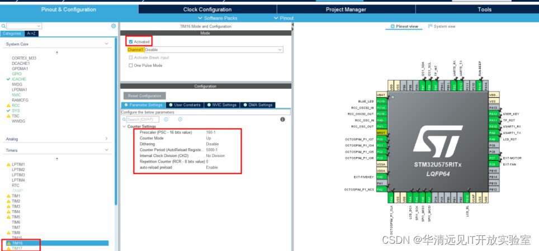Switch to A->Z peripheral listing
This screenshot has height=251, width=539.
pos(31,34)
